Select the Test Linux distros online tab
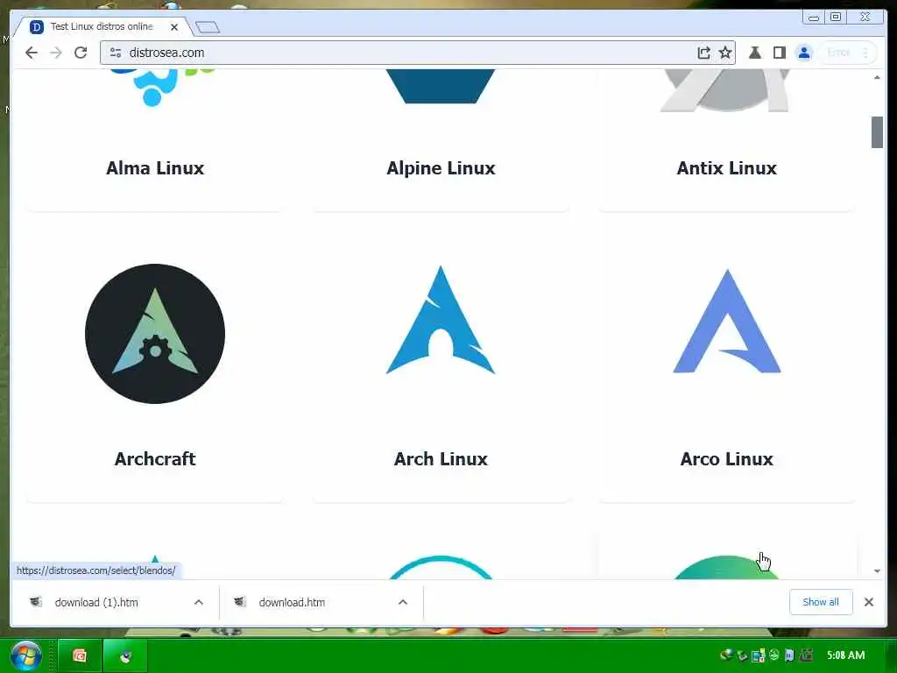897x673 pixels. tap(102, 26)
